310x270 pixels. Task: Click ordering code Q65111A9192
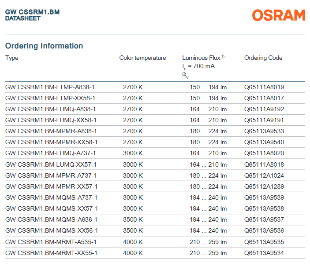[x=264, y=109]
